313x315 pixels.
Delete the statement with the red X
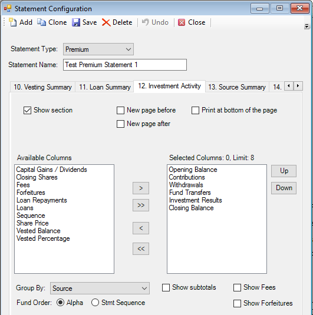(106, 22)
